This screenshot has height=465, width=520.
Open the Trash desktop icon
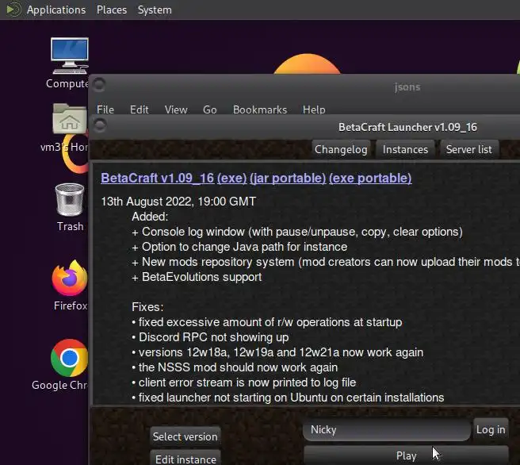click(x=70, y=200)
